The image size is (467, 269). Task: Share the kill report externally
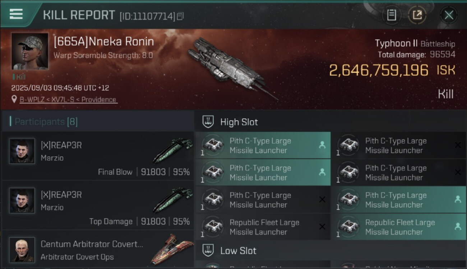(417, 15)
